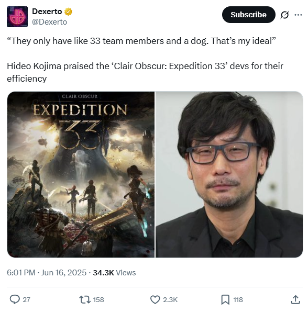This screenshot has width=308, height=312.
Task: Click the 27 replies count
Action: point(27,299)
